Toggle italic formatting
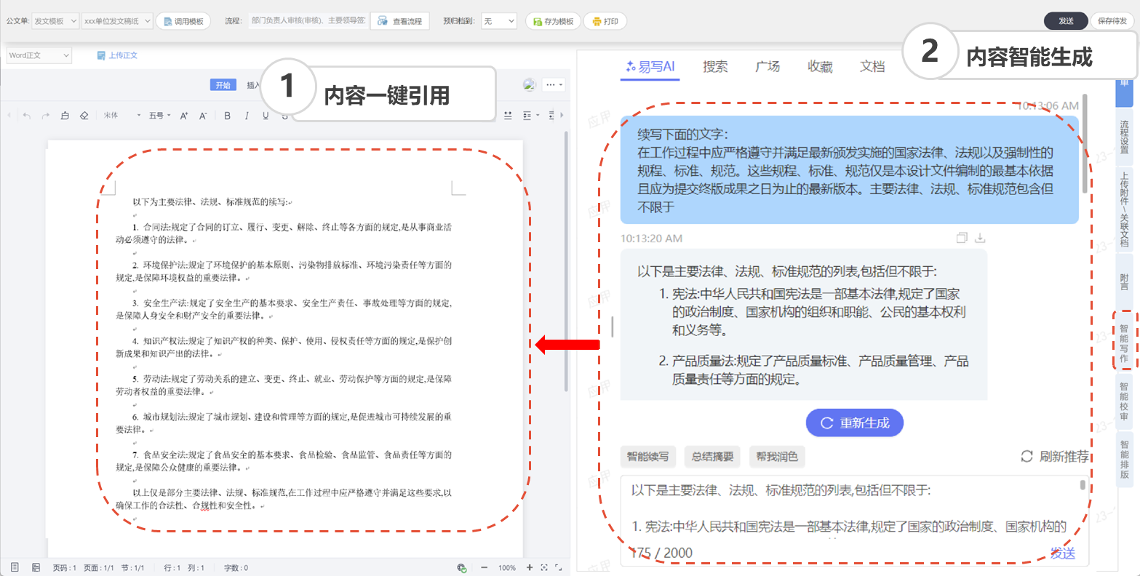This screenshot has width=1140, height=576. (247, 116)
